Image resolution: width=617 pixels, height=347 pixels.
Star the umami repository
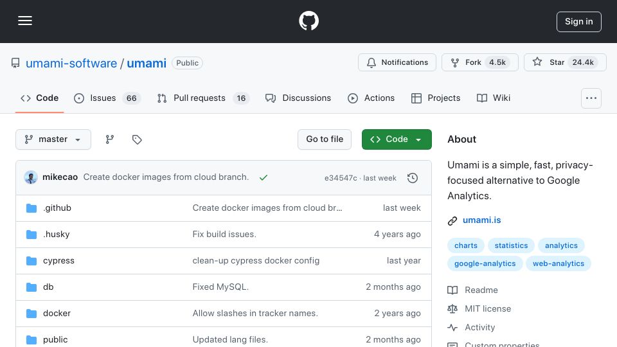(565, 62)
